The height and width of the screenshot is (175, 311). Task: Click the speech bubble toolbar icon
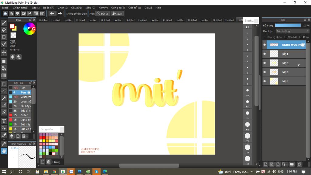17,13
